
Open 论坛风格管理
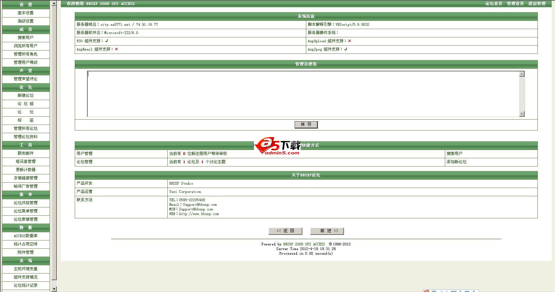point(25,203)
